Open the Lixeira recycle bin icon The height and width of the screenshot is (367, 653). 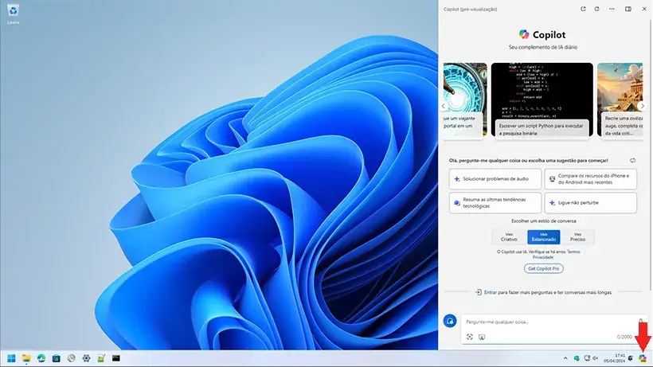point(13,14)
